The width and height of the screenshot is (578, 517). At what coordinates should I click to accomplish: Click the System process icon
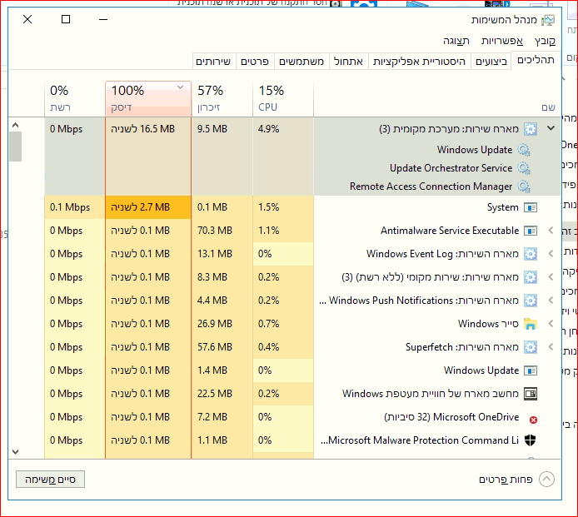[x=531, y=207]
